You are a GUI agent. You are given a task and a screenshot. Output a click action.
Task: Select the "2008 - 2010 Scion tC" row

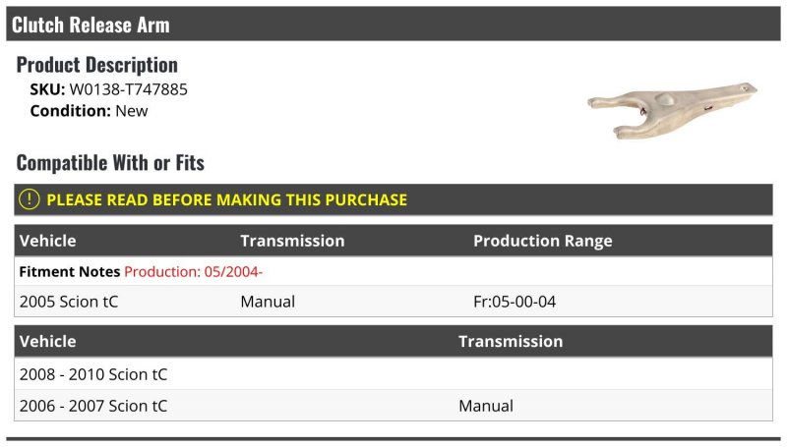click(93, 374)
